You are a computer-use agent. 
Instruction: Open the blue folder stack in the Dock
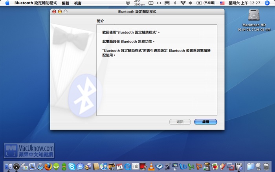[251, 167]
